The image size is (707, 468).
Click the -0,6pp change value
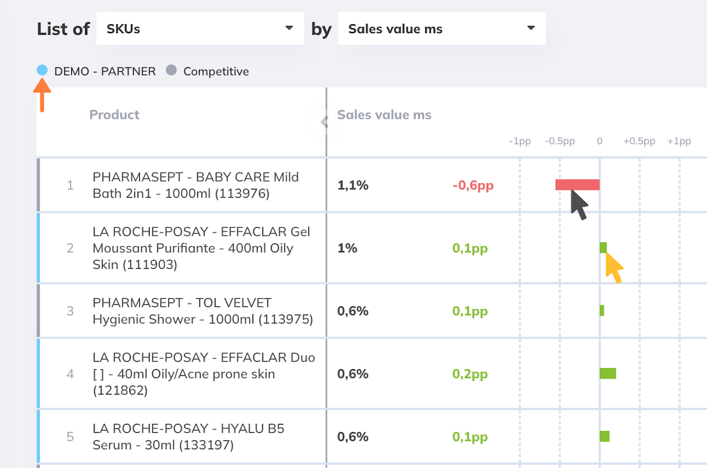pos(473,185)
